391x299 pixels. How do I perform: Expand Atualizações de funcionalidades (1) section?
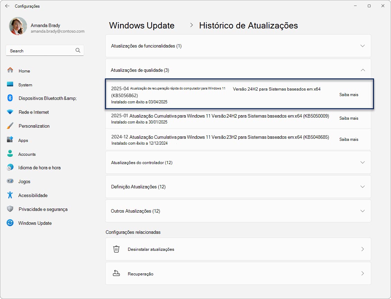363,46
